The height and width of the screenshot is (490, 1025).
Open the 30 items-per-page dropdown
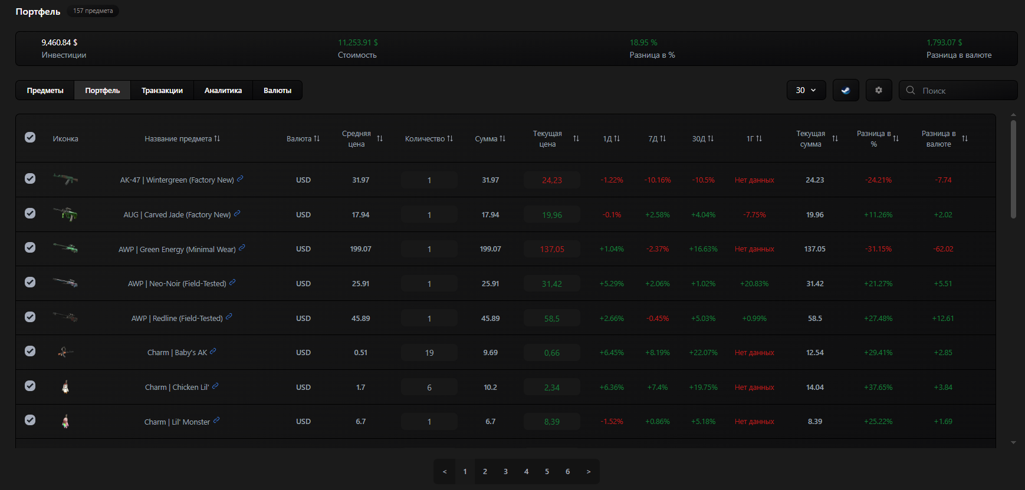point(806,90)
